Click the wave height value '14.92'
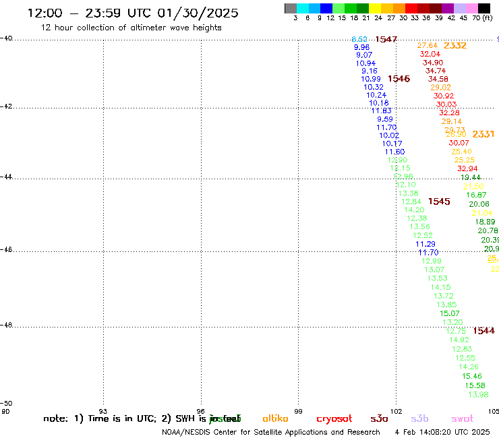 pos(459,340)
